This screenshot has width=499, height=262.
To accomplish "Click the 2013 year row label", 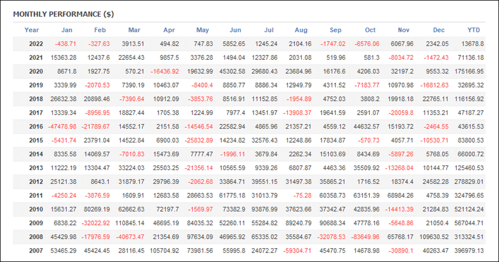I will [36, 168].
